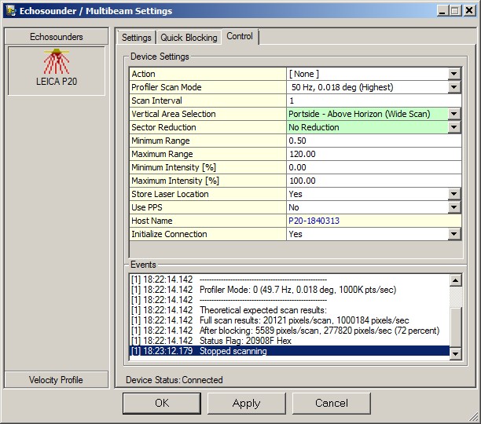Click the Minimum Range value field
The width and height of the screenshot is (481, 424).
point(373,141)
